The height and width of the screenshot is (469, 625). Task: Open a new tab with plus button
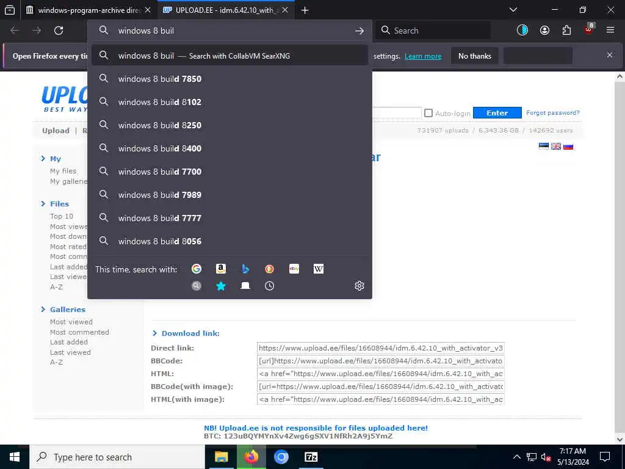point(305,10)
